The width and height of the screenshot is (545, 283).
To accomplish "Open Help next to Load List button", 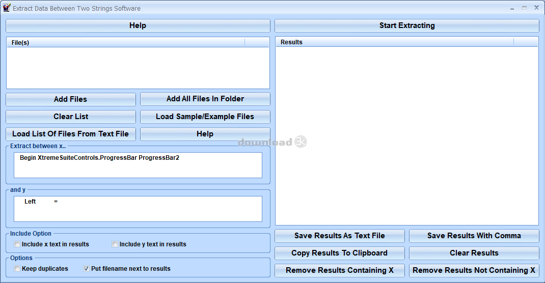I will (x=205, y=134).
